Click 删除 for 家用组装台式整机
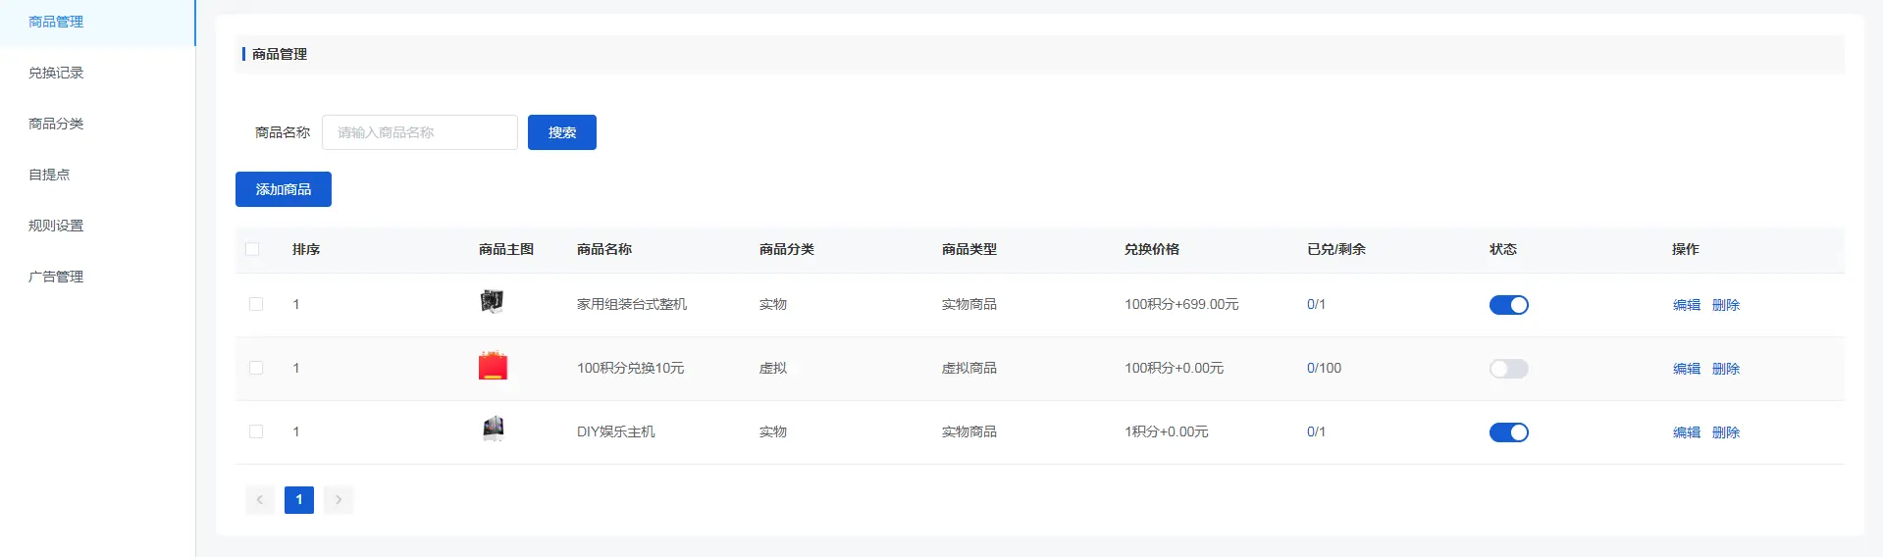This screenshot has width=1883, height=557. click(1726, 305)
